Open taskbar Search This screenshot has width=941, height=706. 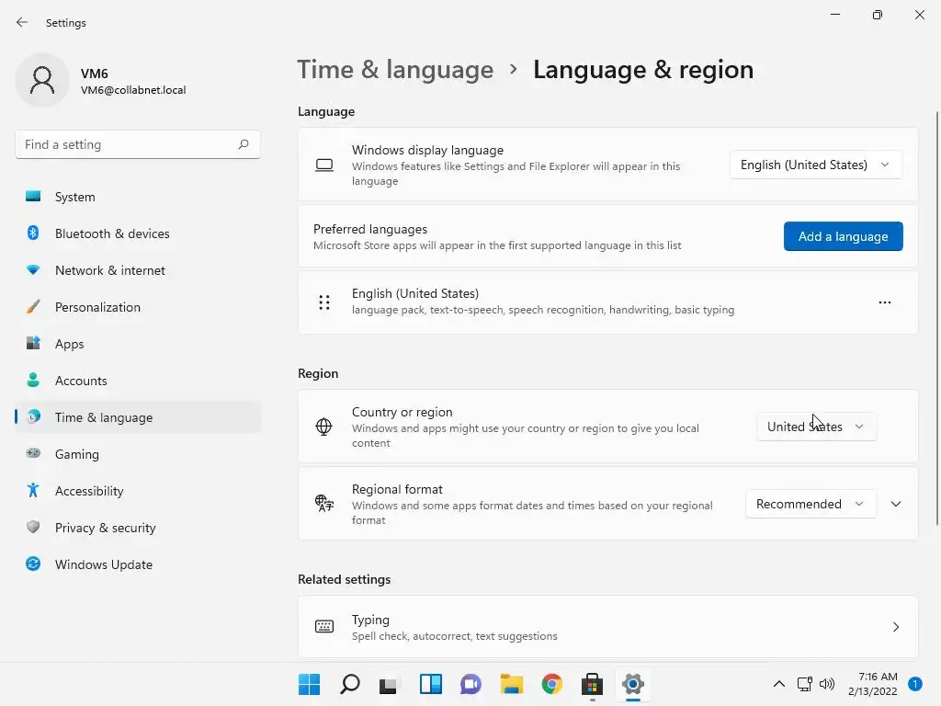[350, 684]
